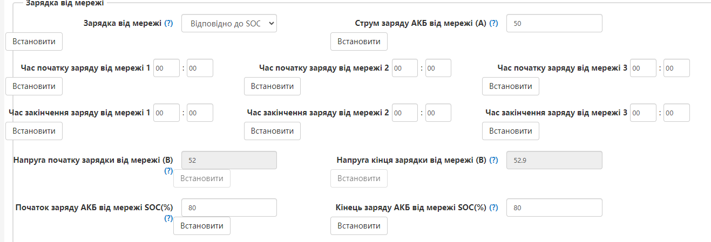
Task: Focus minutes field of Час закінчення заряду 3
Action: [x=677, y=113]
